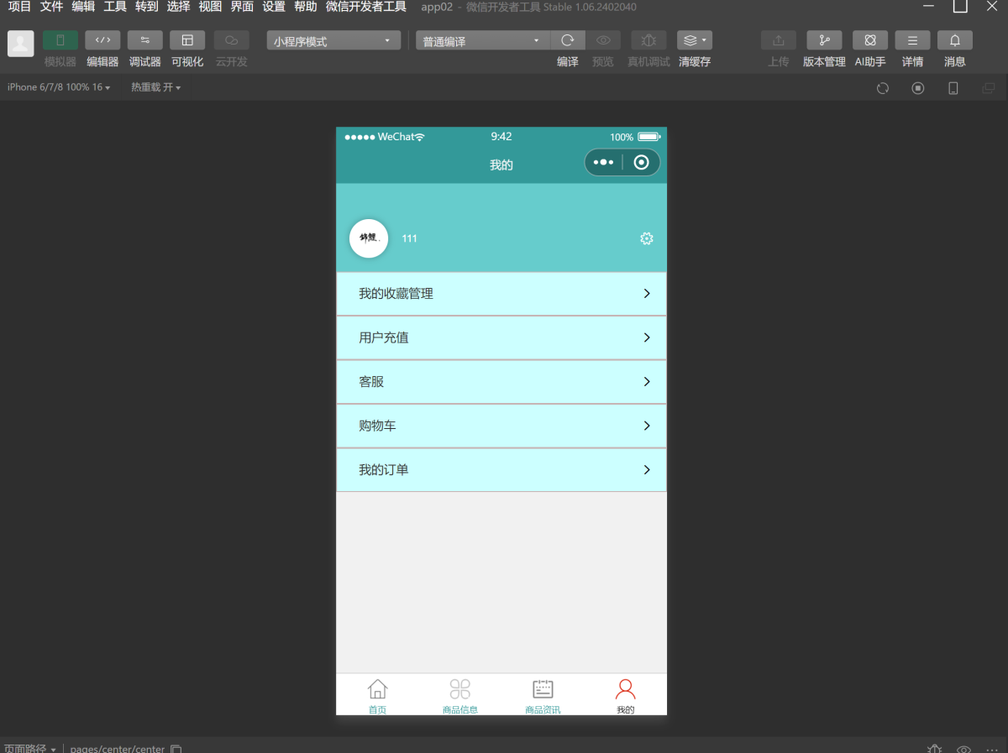Image resolution: width=1008 pixels, height=753 pixels.
Task: Open the details icon in toolbar
Action: coord(912,40)
